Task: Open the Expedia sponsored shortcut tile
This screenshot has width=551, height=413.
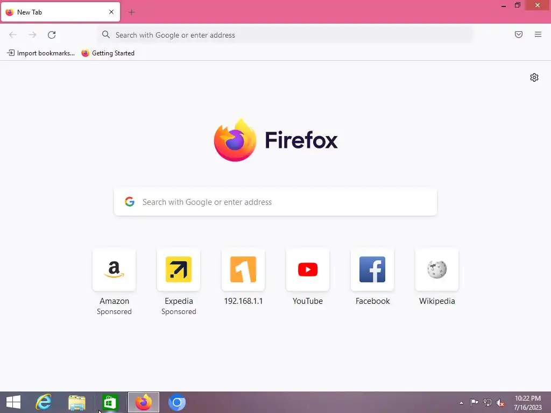Action: point(179,270)
